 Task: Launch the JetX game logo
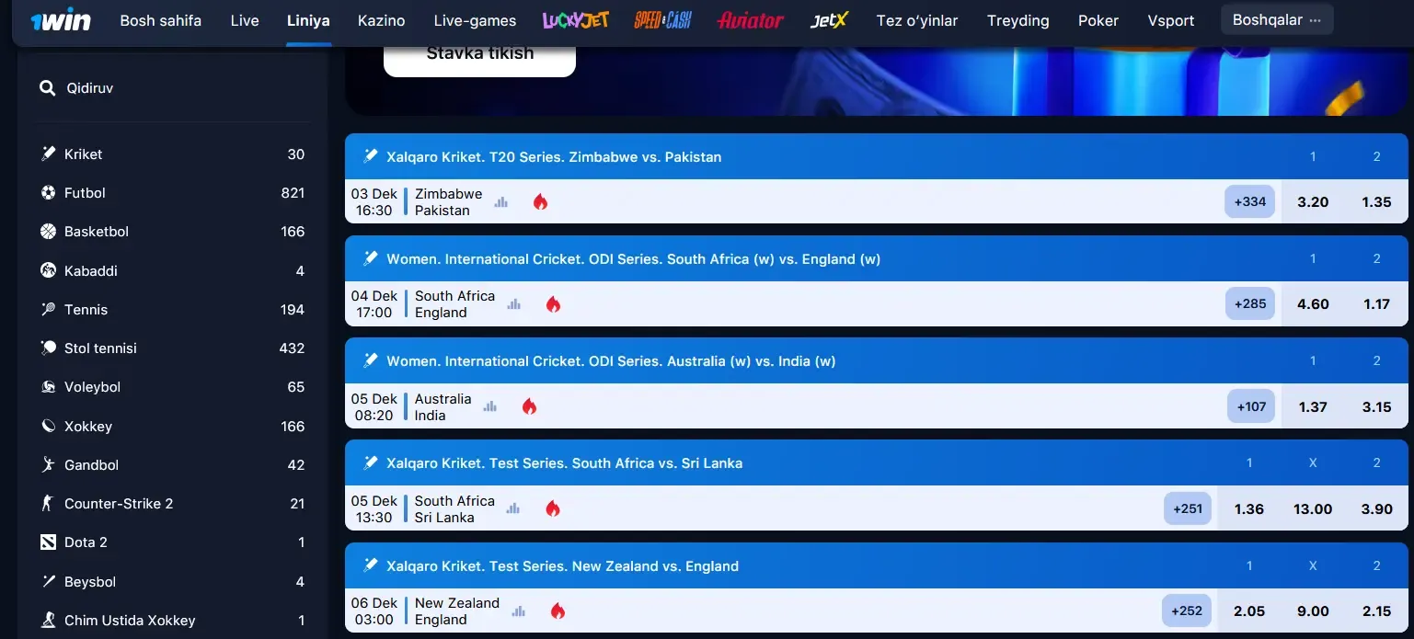point(829,20)
